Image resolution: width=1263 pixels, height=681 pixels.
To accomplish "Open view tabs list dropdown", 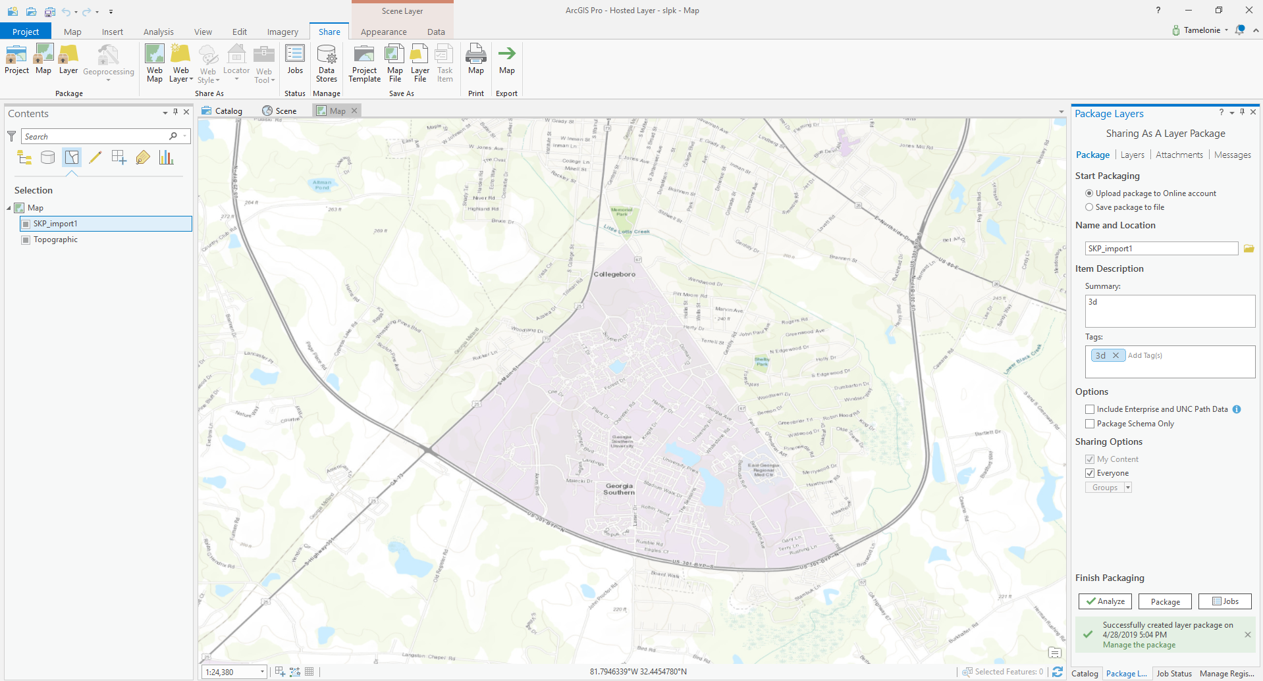I will (1061, 111).
